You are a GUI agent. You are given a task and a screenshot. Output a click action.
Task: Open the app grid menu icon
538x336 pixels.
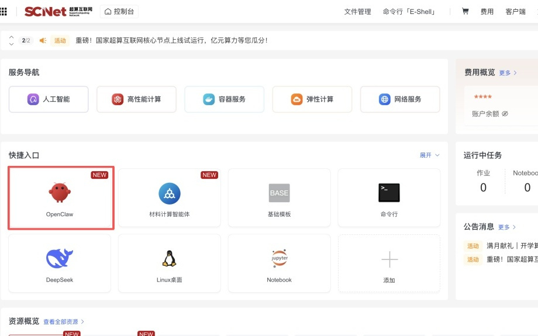4,12
